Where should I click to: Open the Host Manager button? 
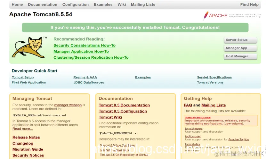240,56
